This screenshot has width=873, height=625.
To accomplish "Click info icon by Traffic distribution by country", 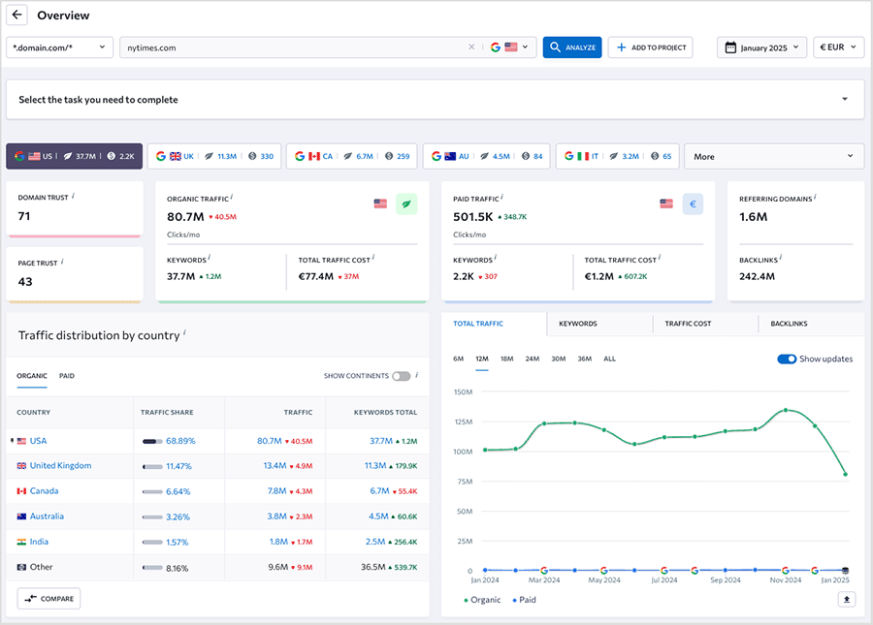I will click(x=185, y=332).
